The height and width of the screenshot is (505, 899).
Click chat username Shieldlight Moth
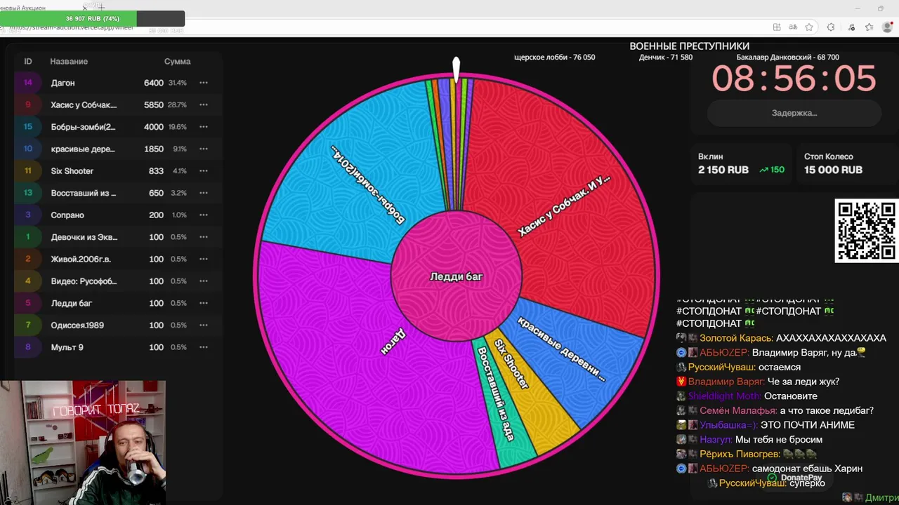pyautogui.click(x=724, y=396)
